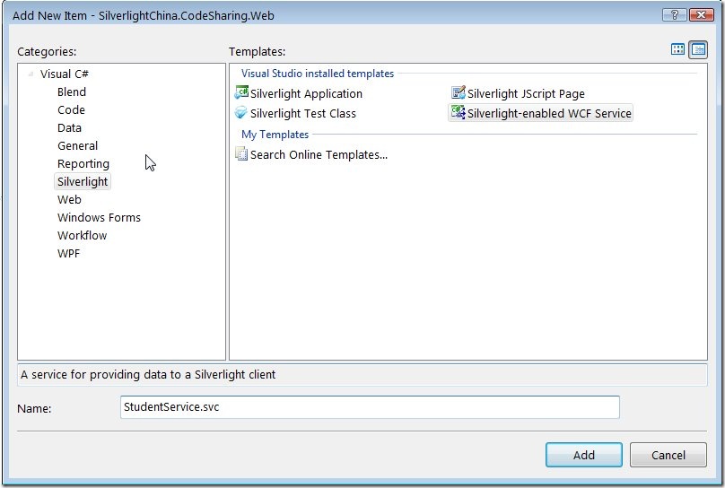
Task: Select the Visual C# category
Action: [65, 74]
